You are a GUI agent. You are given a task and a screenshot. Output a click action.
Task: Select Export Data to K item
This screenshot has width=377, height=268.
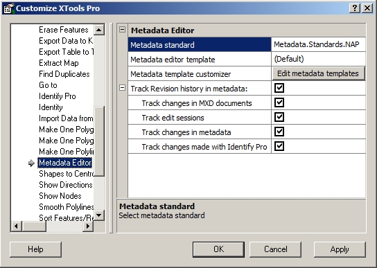pyautogui.click(x=66, y=41)
